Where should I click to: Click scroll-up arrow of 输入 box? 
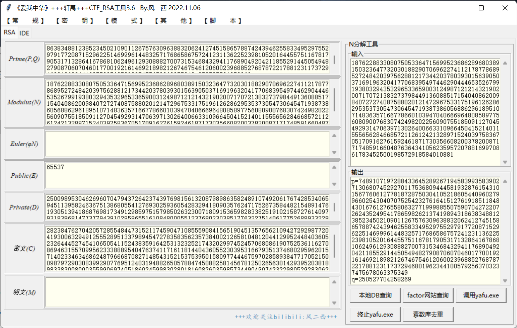(x=505, y=63)
